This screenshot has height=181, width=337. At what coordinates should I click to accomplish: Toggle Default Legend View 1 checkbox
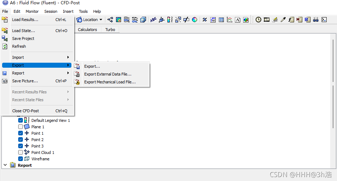point(20,120)
